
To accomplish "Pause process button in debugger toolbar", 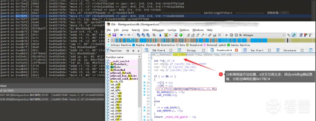I will click(231, 35).
